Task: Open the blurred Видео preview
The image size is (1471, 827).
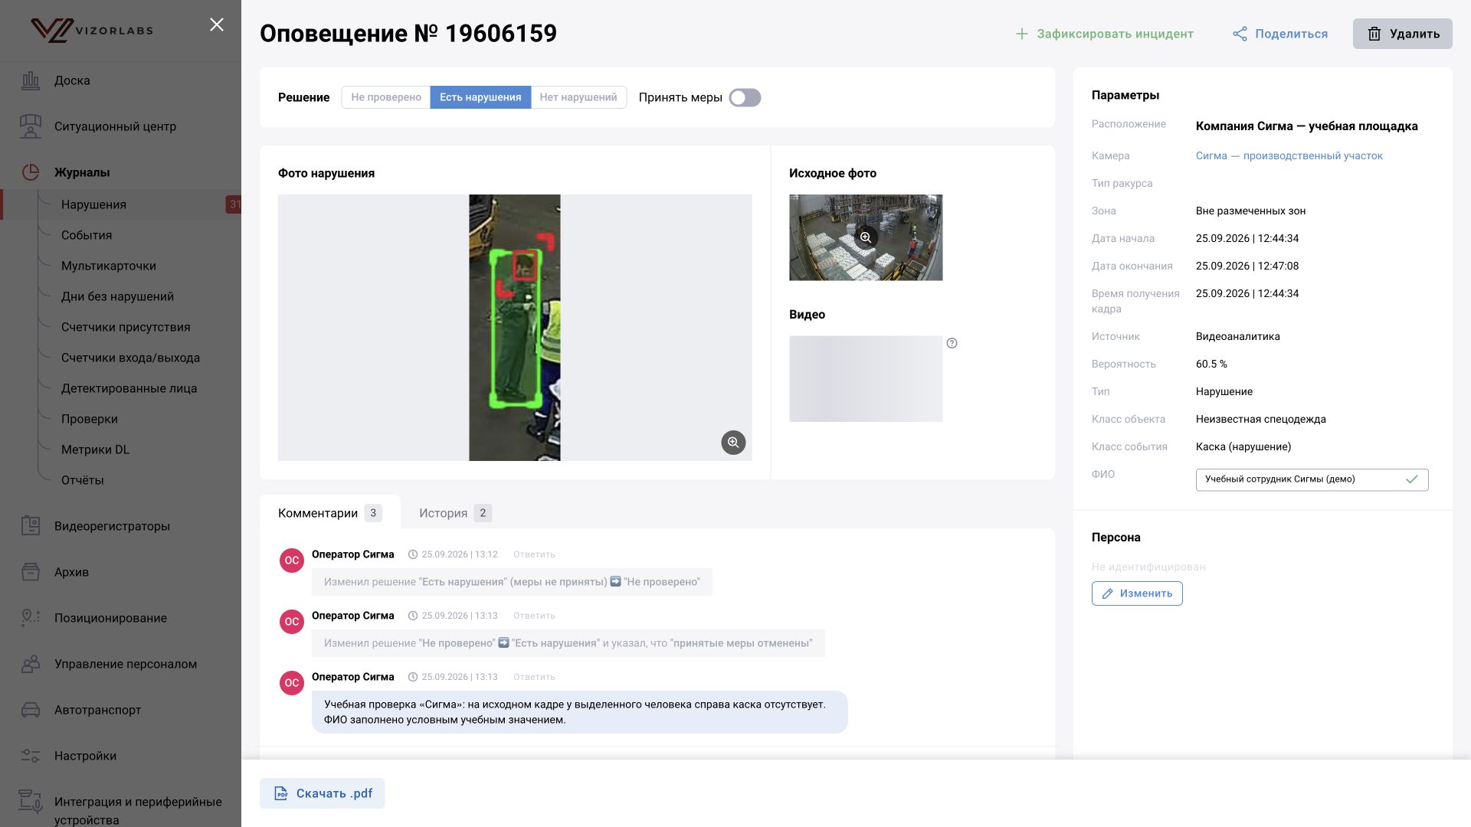Action: [x=866, y=378]
